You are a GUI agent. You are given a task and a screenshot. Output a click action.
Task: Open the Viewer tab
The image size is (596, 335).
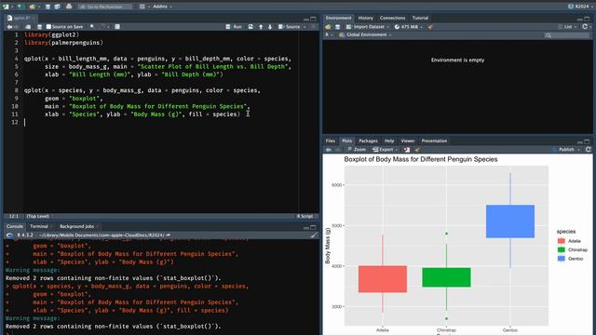(x=408, y=141)
